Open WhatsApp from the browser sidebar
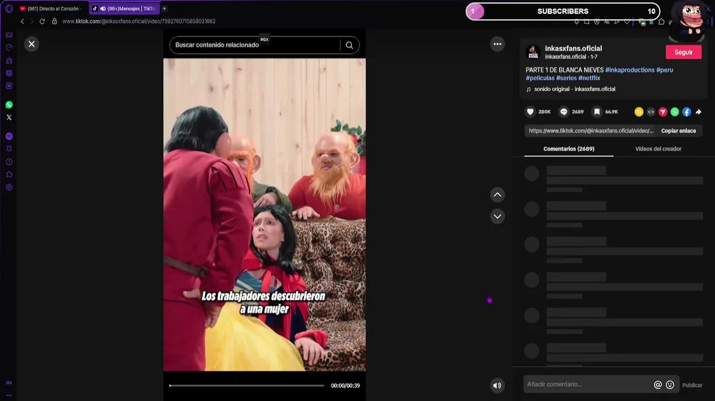The height and width of the screenshot is (401, 715). [9, 105]
